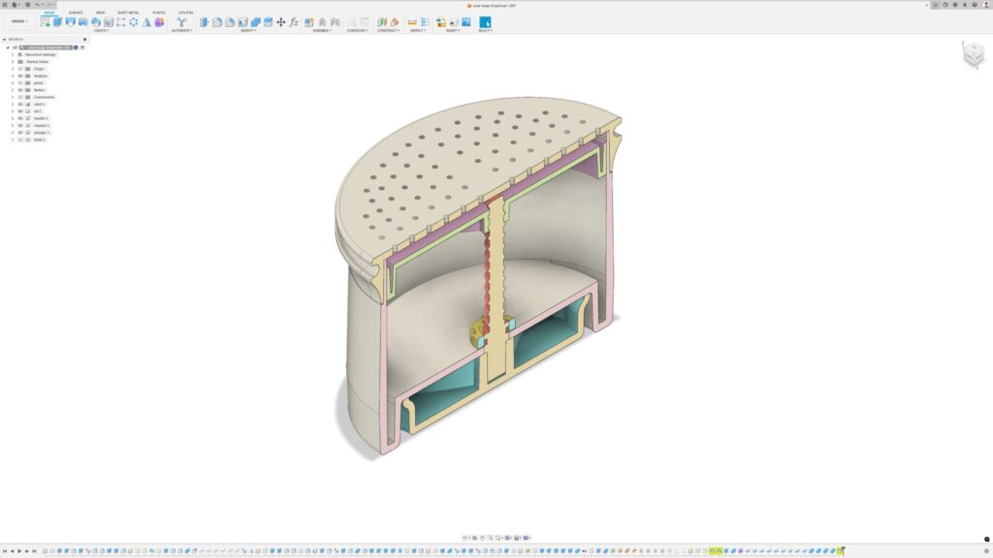
Task: Switch to the Surface tab
Action: point(76,13)
